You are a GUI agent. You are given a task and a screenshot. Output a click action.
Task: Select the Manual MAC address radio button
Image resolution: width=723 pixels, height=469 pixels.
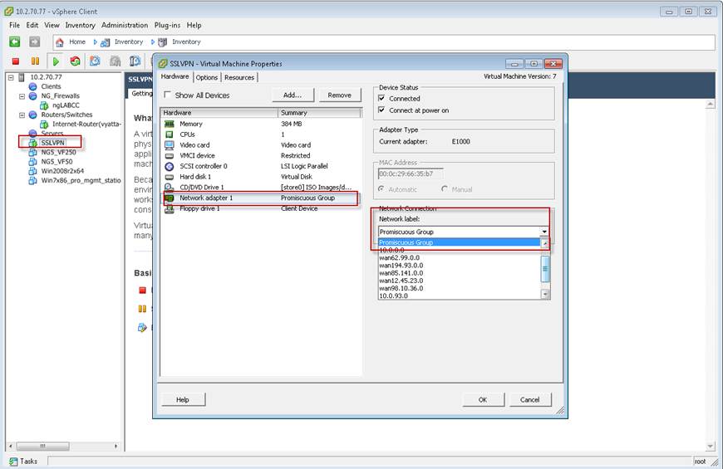445,189
